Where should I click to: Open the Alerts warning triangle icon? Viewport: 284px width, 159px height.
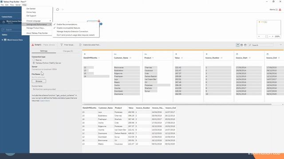[x=280, y=10]
